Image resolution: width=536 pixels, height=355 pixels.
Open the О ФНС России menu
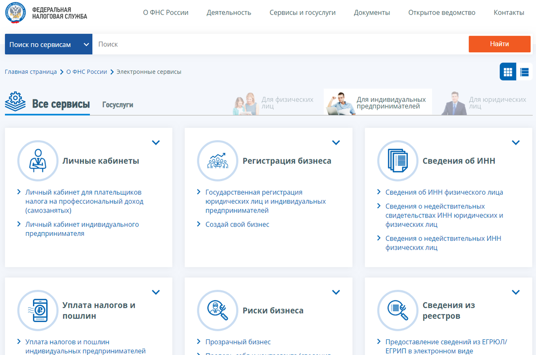pos(166,13)
